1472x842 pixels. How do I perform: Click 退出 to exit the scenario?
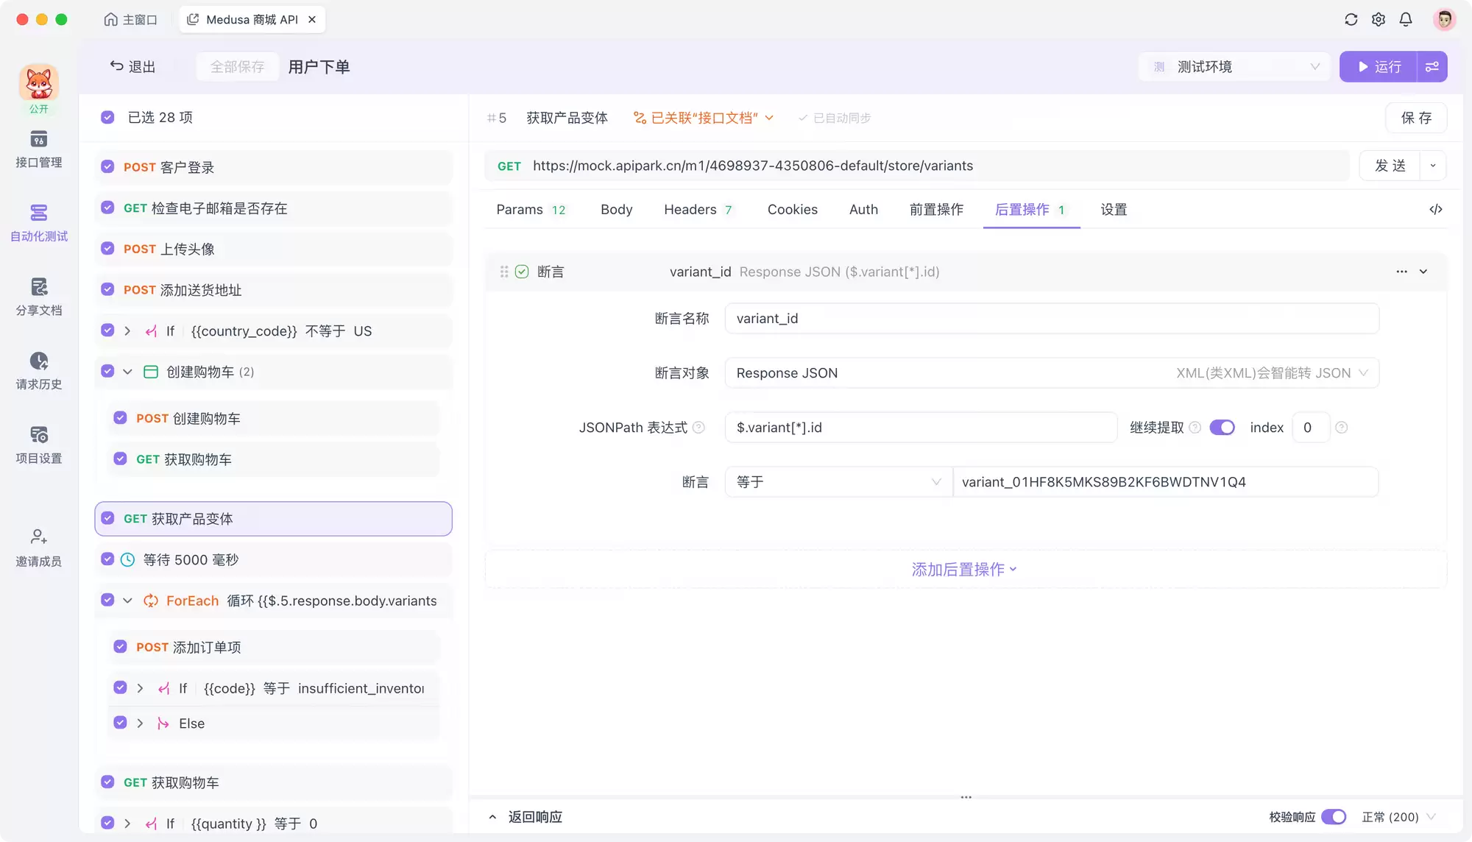click(x=132, y=66)
